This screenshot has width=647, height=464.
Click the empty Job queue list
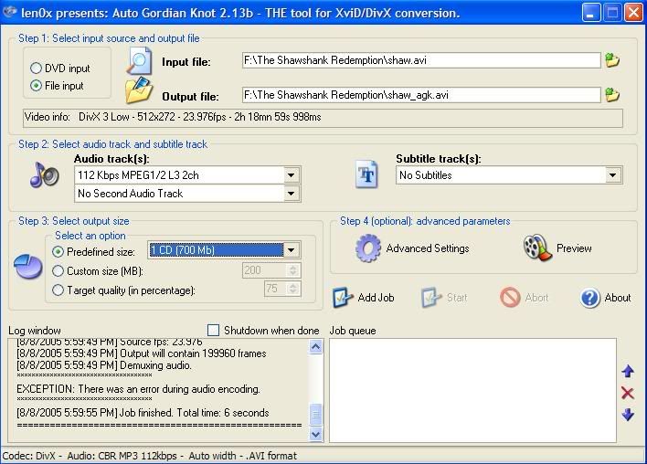point(472,391)
